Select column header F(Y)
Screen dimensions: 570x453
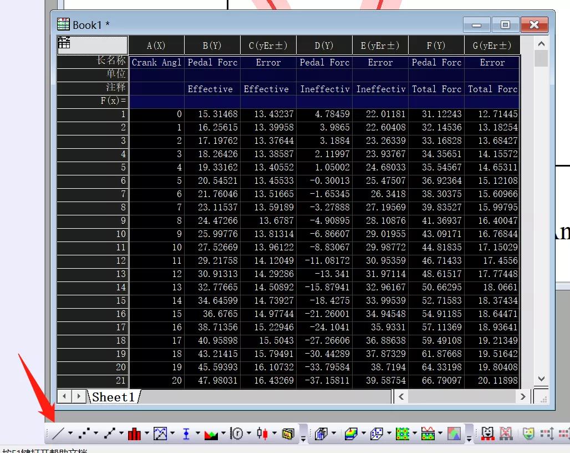pos(436,46)
